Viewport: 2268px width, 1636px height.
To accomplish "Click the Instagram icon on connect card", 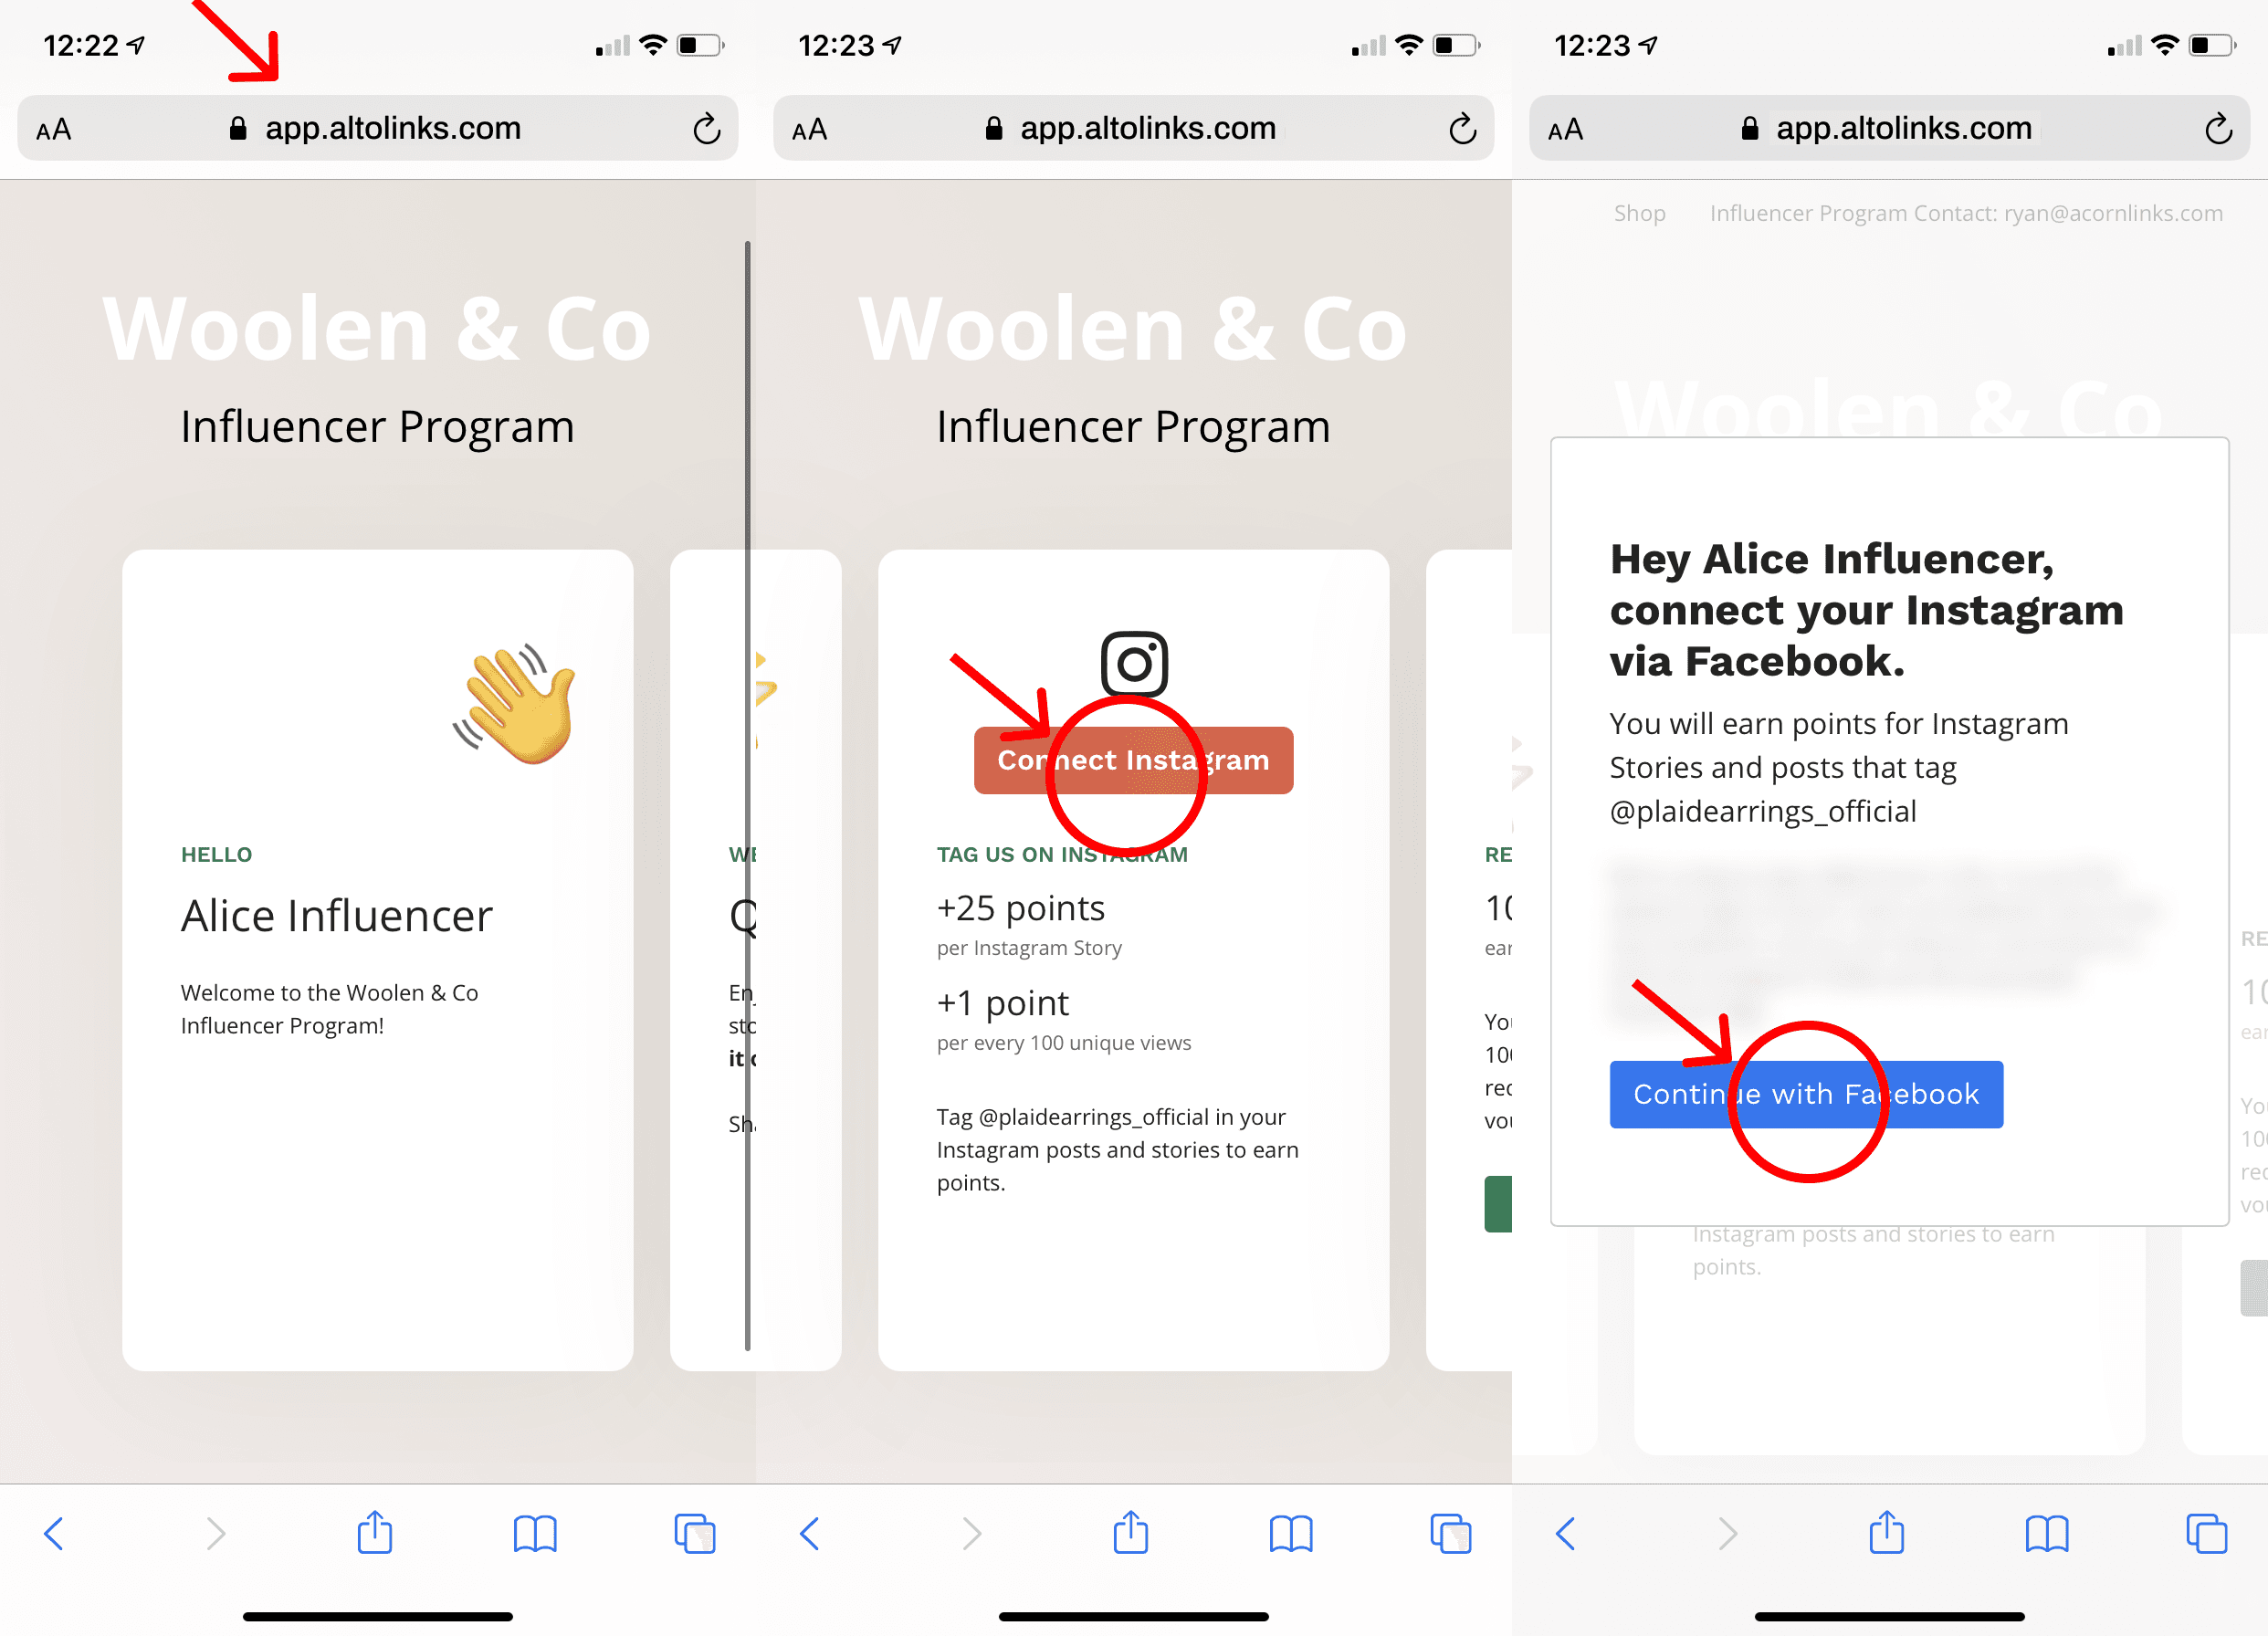I will pyautogui.click(x=1134, y=660).
